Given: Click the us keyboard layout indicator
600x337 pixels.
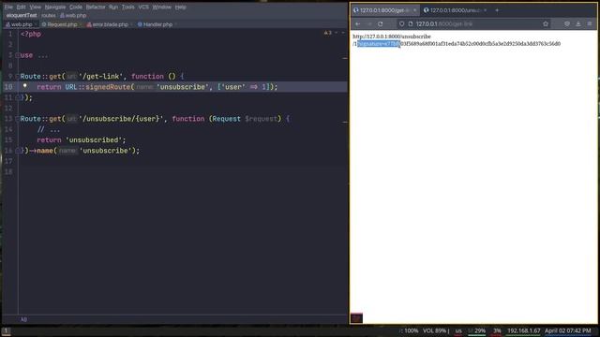Looking at the screenshot, I should click(458, 330).
